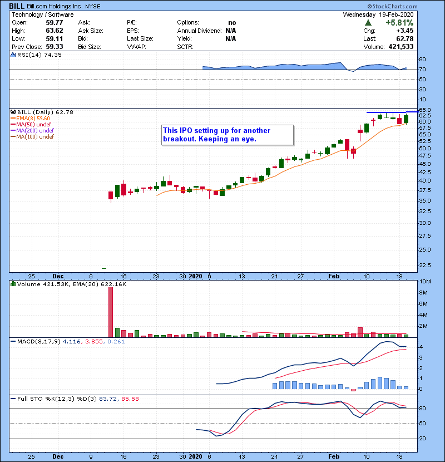The width and height of the screenshot is (445, 462).
Task: Click the 10M volume axis label
Action: (425, 282)
